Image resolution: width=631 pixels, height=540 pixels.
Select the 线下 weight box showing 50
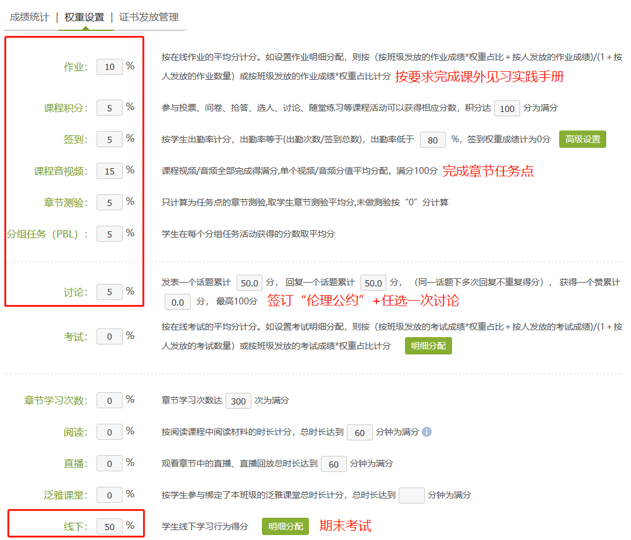pyautogui.click(x=109, y=526)
